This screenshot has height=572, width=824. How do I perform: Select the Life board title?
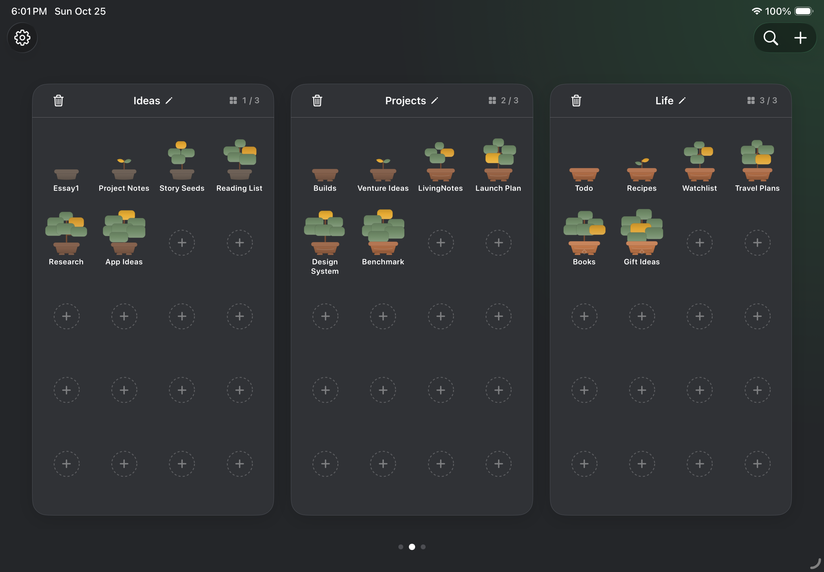pyautogui.click(x=664, y=101)
